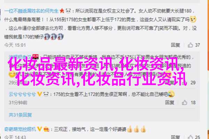Click the first thumbs-up emoji after 好婆婆

[x=130, y=129]
